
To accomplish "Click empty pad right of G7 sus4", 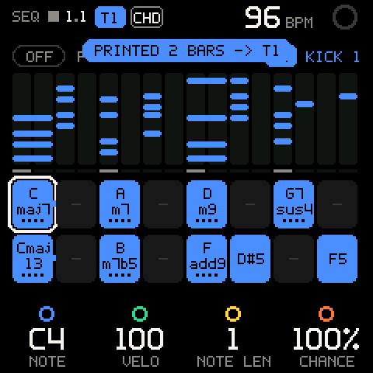I will [337, 204].
